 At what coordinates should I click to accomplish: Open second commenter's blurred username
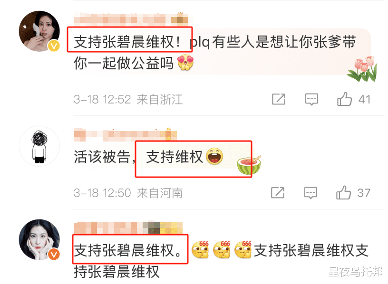tap(126, 135)
